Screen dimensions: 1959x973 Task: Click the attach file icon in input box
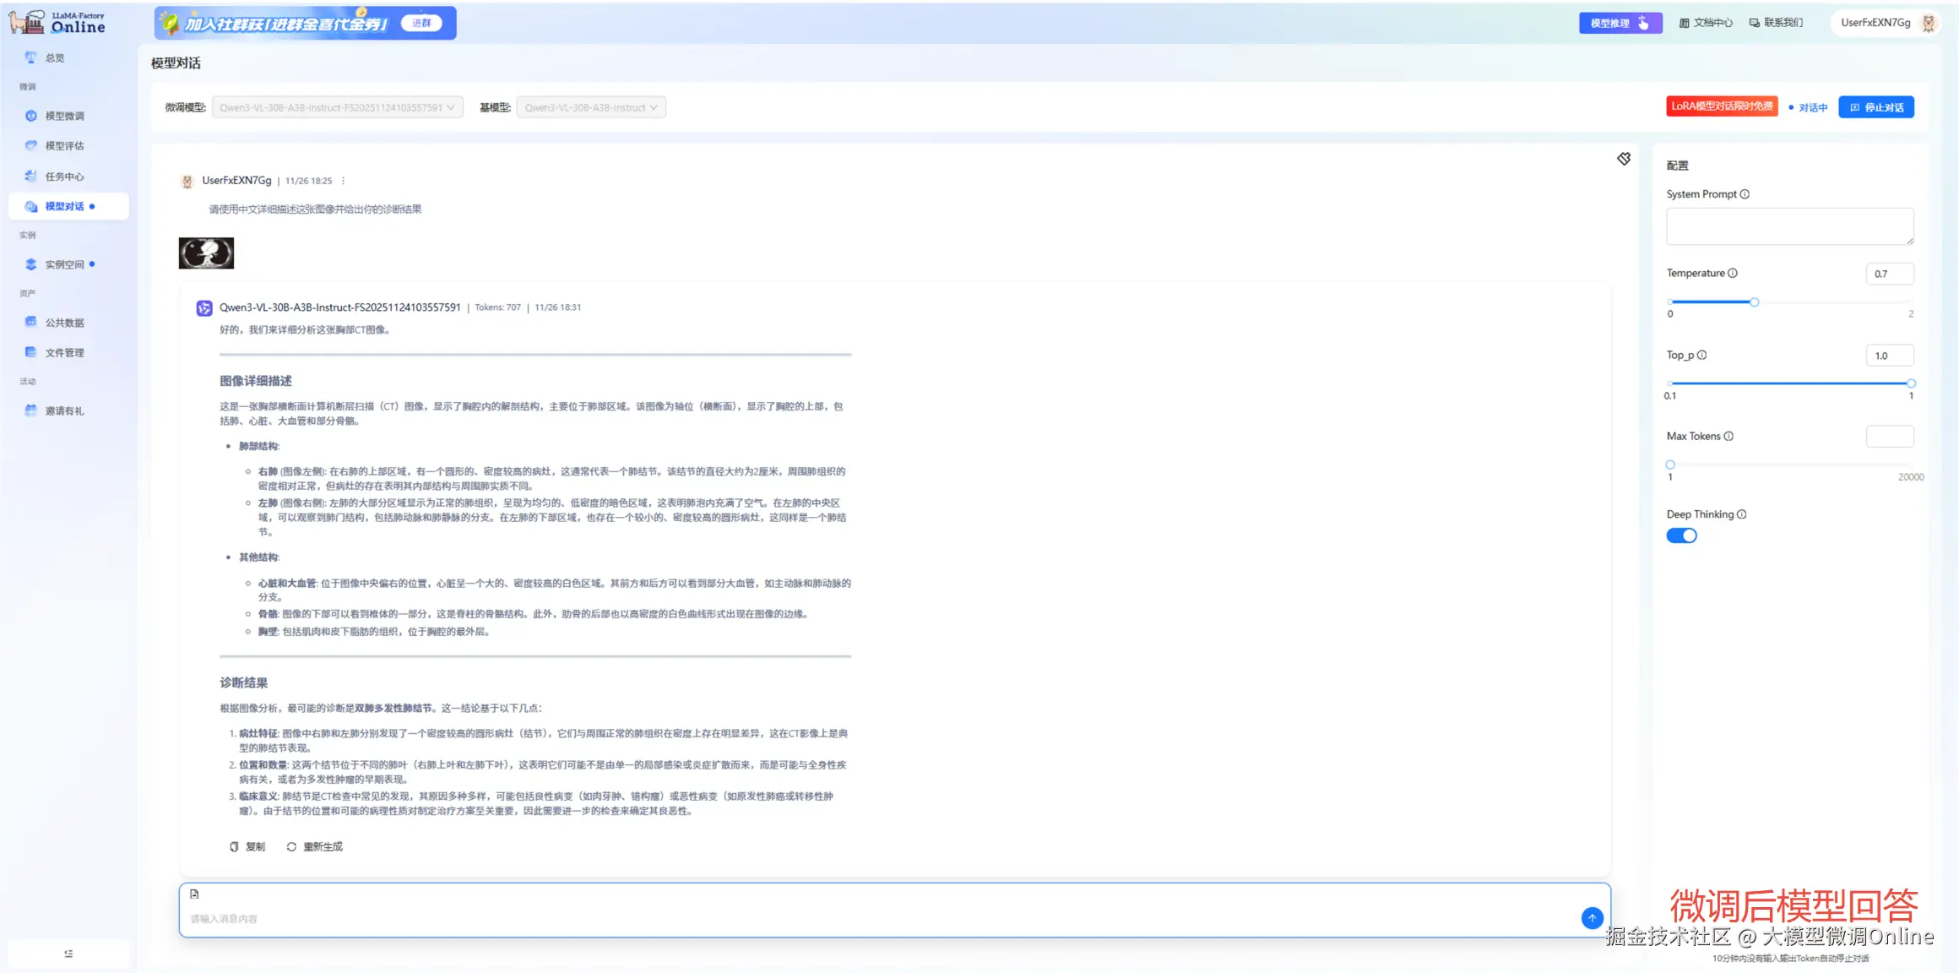(x=194, y=894)
